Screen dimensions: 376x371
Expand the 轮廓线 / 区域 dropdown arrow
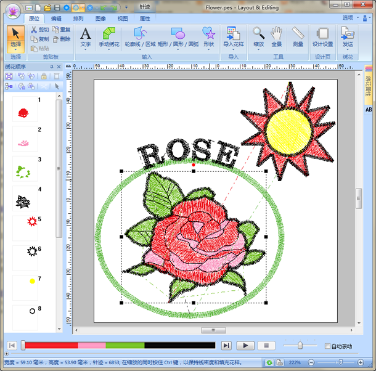tap(141, 50)
